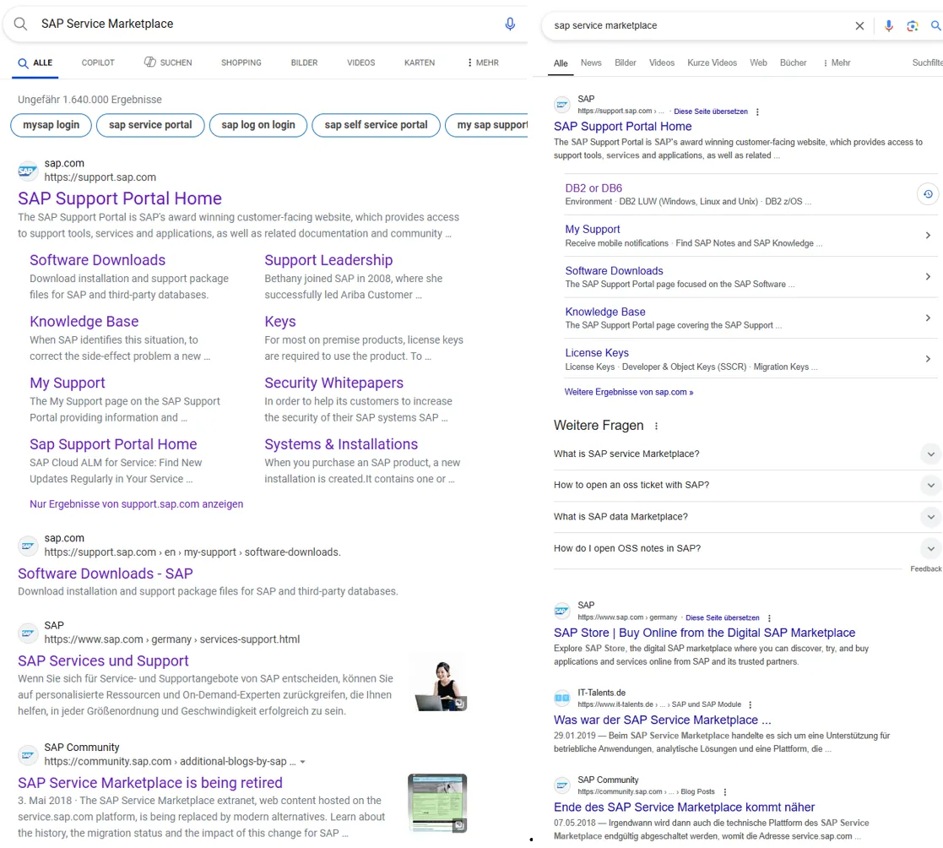Click the history icon beside DB2 or DB6
This screenshot has width=943, height=848.
pos(927,194)
